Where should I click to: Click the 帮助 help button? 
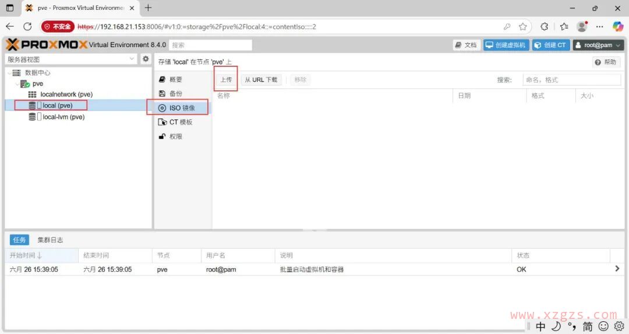pos(606,62)
